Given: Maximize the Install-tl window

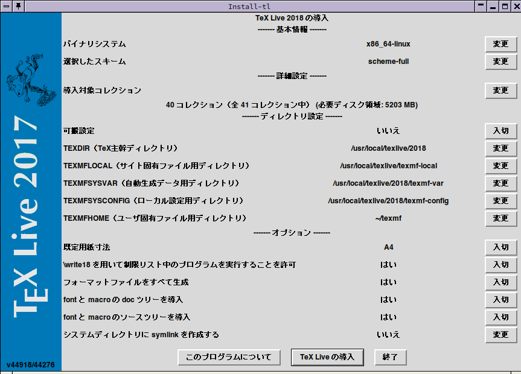Looking at the screenshot, I should [505, 6].
